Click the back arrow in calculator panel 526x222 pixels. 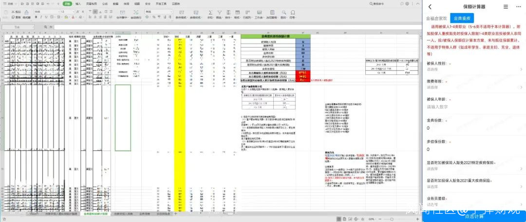point(430,6)
